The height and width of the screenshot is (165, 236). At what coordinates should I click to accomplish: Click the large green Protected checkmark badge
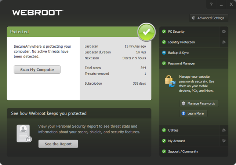click(x=146, y=32)
